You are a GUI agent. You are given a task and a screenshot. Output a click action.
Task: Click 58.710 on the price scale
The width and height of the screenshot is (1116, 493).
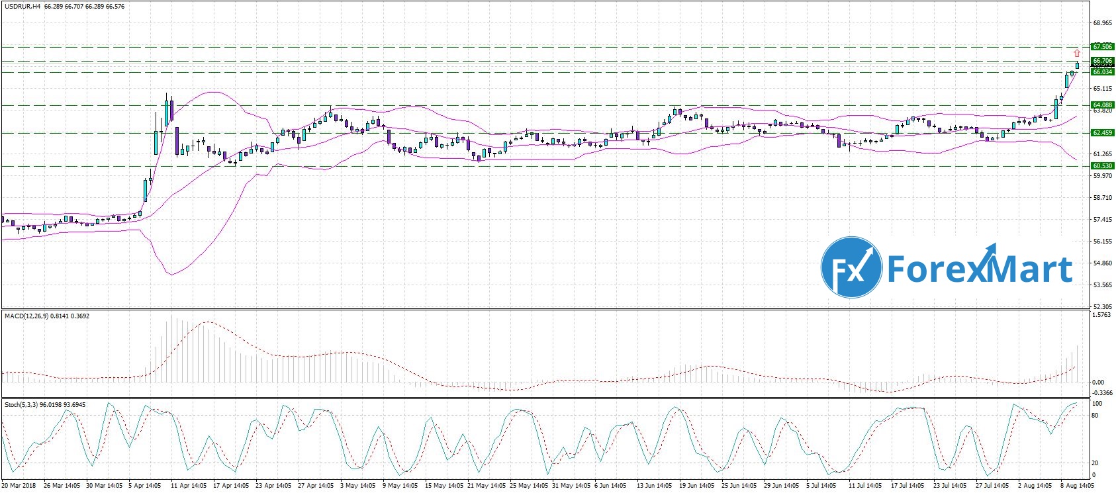click(x=1102, y=198)
